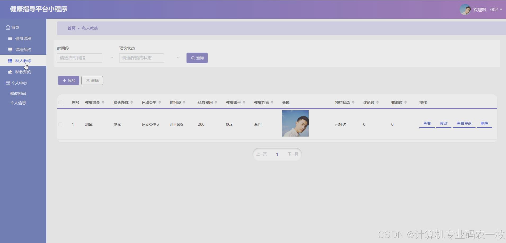Open 私教预约 using its sidebar icon

click(10, 72)
